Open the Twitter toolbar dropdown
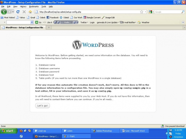Viewport: 186px width, 139px height. coord(84,23)
